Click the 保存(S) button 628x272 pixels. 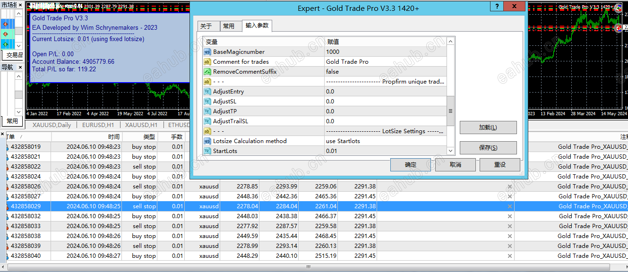[488, 148]
